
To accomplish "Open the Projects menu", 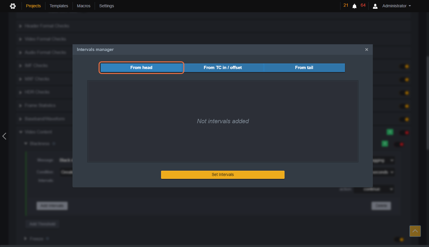I will point(33,6).
